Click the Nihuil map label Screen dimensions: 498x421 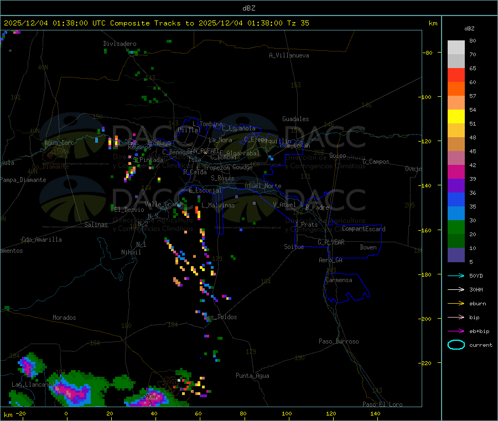pos(131,252)
